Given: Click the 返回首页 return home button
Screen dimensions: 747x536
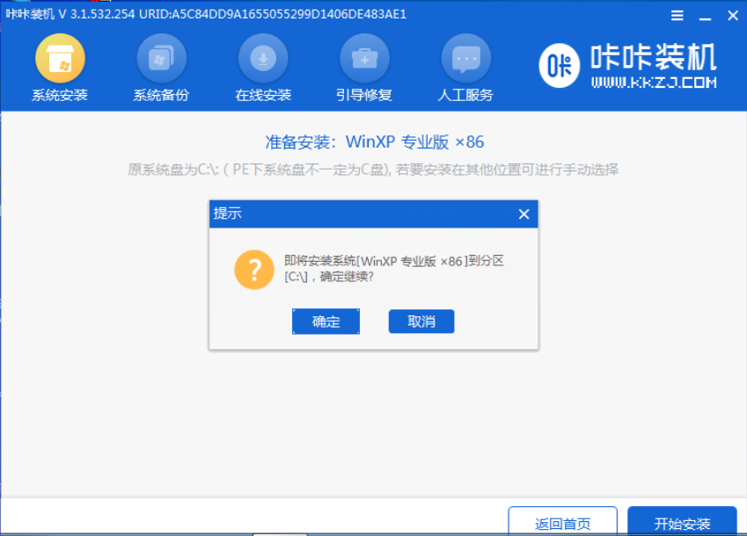Looking at the screenshot, I should click(x=561, y=520).
